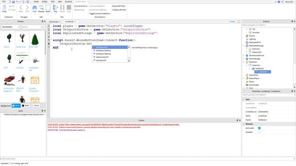Click the share icon in title bar
Screen dimensions: 296x166
tap(282, 2)
